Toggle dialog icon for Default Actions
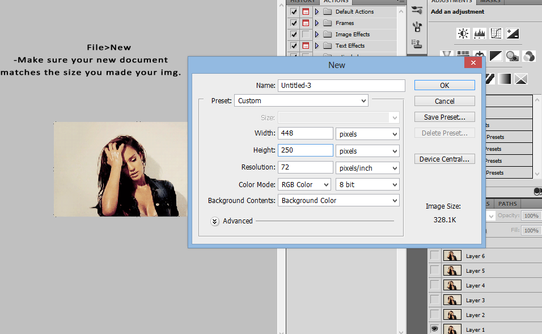 click(306, 11)
